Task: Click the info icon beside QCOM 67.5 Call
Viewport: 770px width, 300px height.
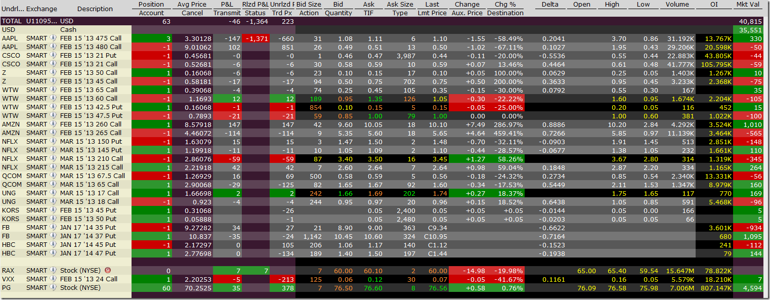Action: tap(53, 176)
